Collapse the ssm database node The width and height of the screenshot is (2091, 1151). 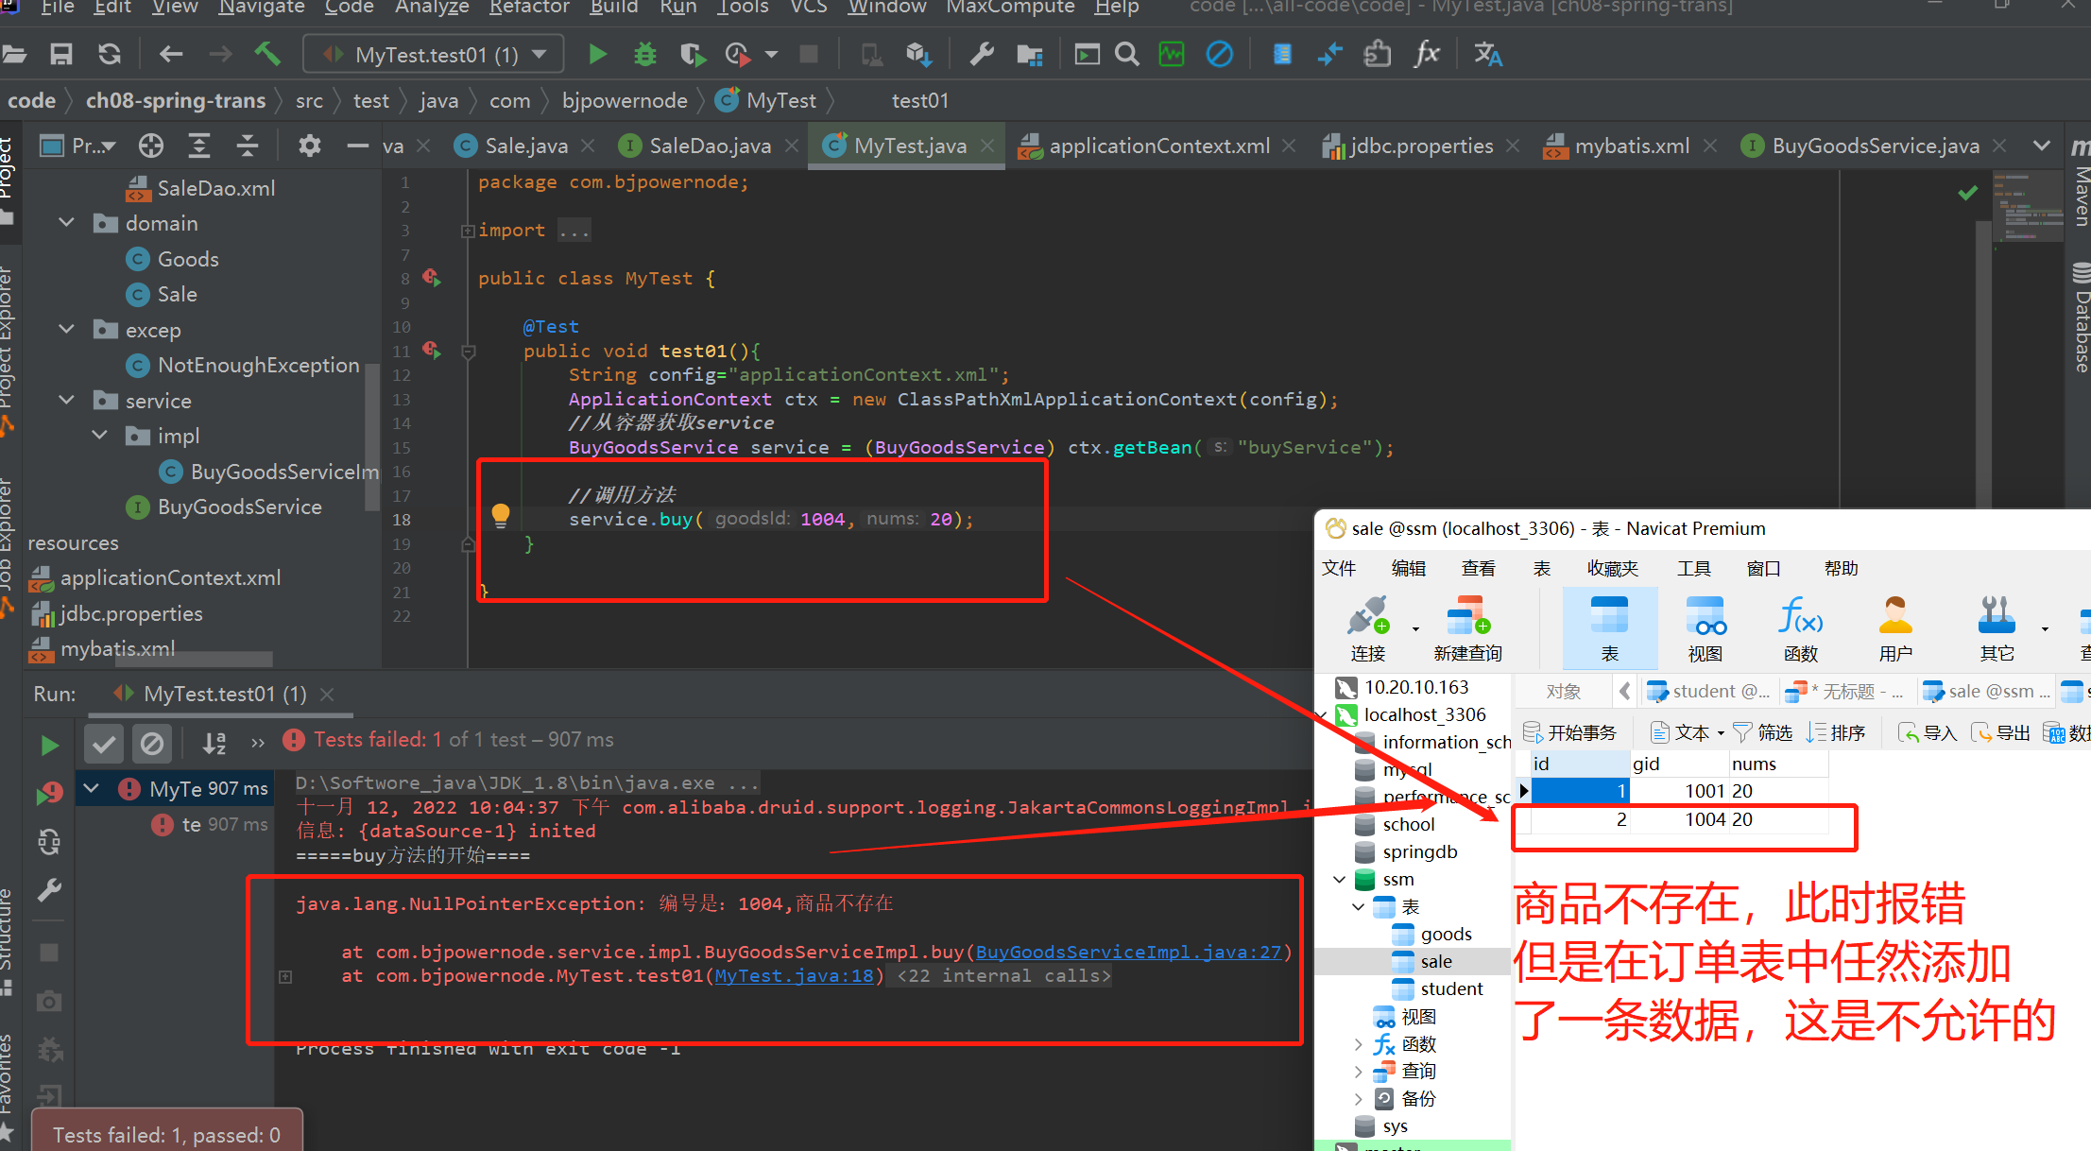(1339, 879)
